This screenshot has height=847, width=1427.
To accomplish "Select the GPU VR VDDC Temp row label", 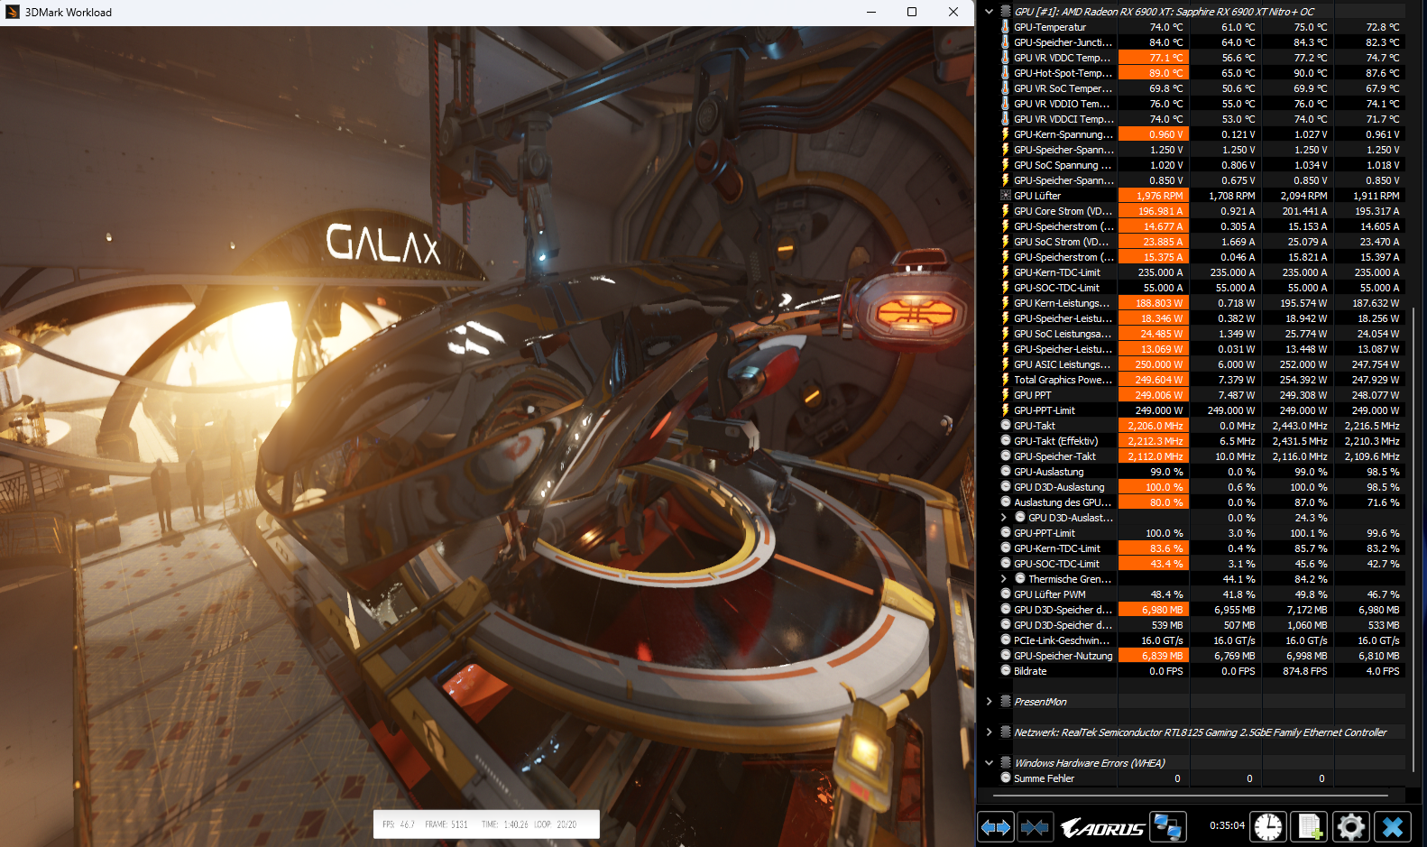I will tap(1062, 58).
